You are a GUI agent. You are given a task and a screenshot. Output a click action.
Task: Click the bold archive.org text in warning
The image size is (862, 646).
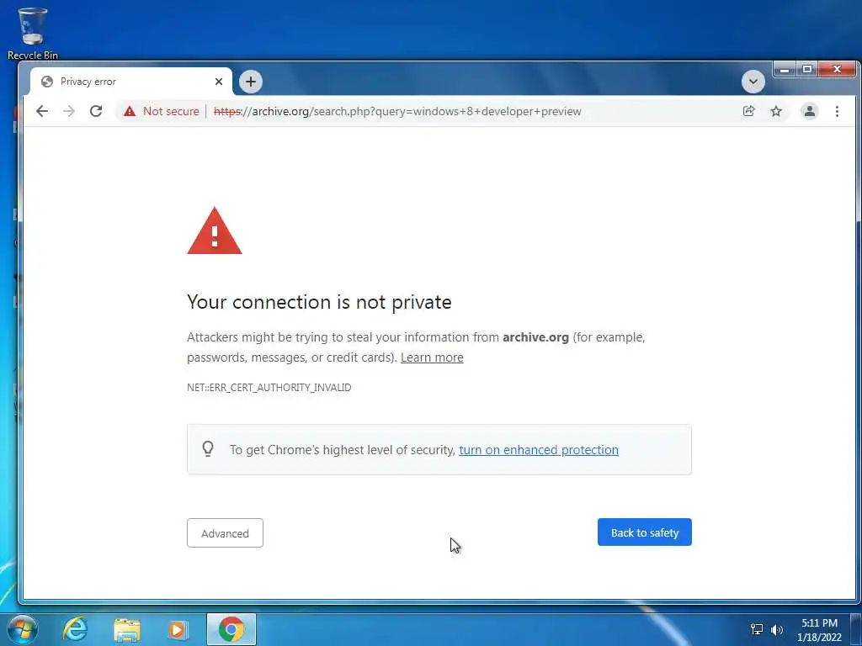[535, 337]
